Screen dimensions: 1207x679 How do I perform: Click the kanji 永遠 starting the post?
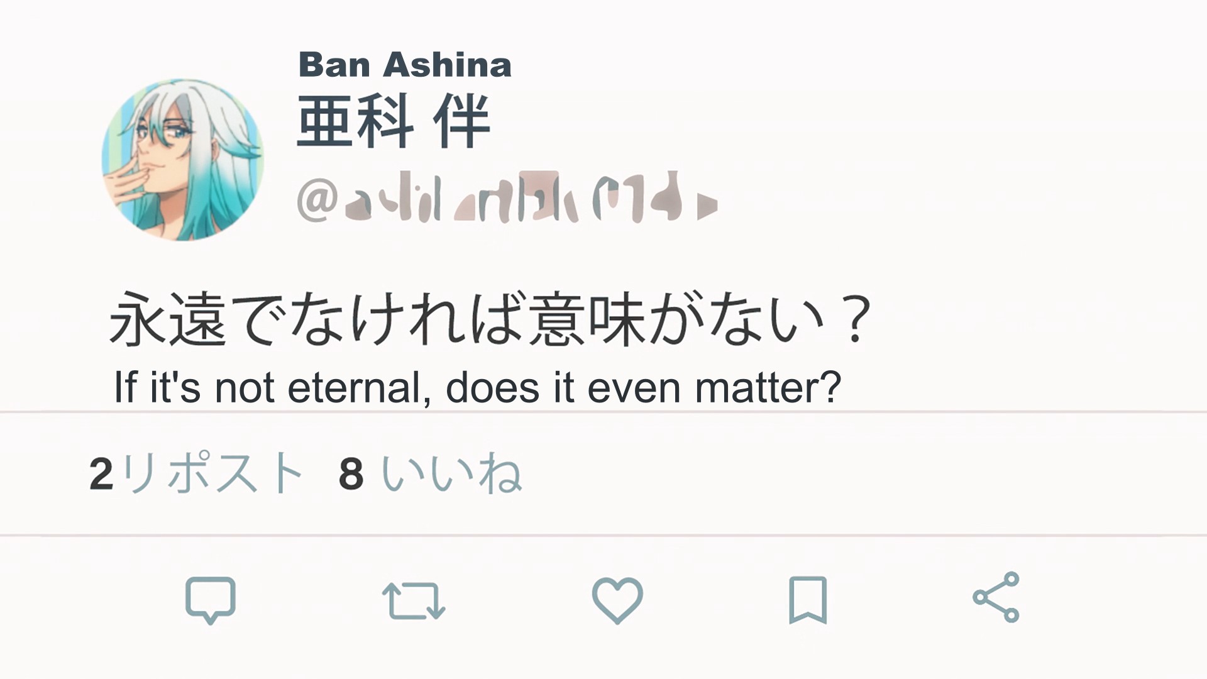click(x=168, y=319)
